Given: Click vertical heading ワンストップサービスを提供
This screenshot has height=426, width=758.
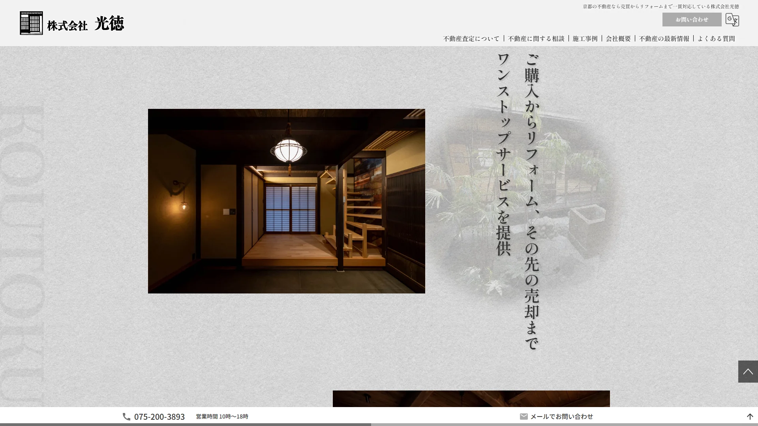Looking at the screenshot, I should click(503, 154).
